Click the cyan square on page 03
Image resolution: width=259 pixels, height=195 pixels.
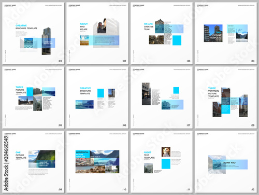(x=177, y=40)
